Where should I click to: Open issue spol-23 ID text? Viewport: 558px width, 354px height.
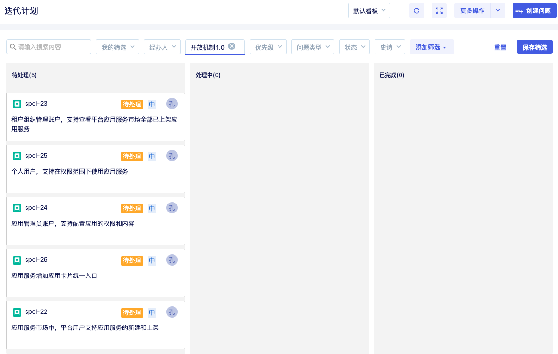(x=36, y=104)
